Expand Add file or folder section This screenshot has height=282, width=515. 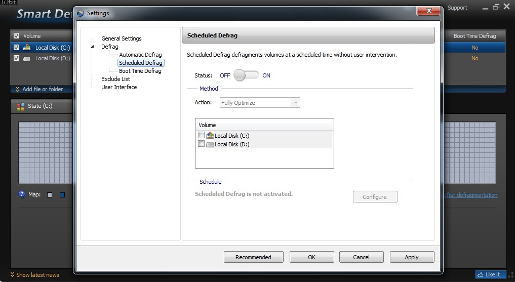43,89
